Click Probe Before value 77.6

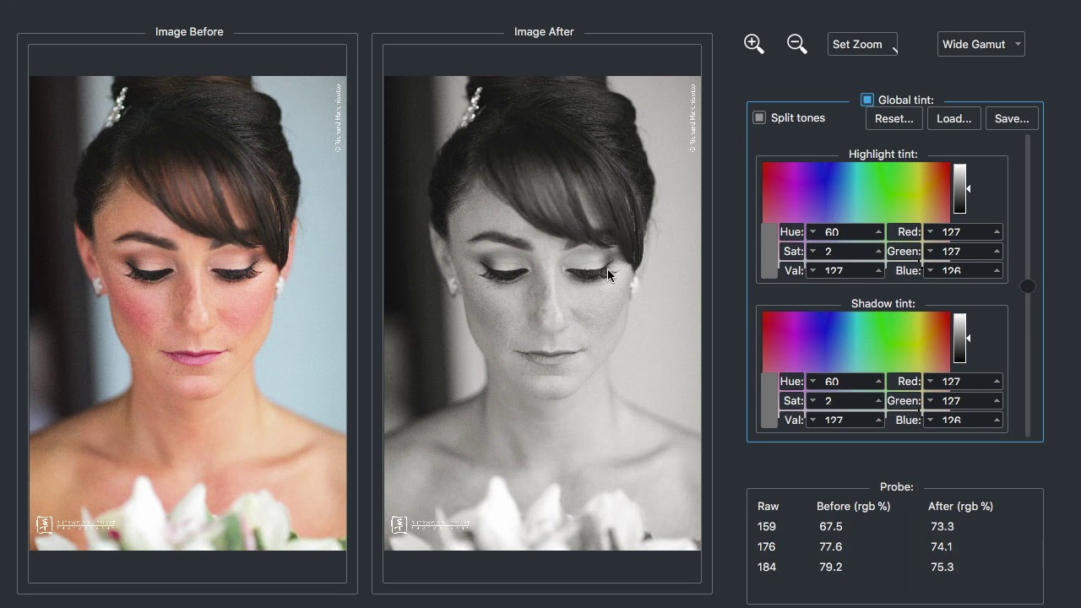(831, 546)
